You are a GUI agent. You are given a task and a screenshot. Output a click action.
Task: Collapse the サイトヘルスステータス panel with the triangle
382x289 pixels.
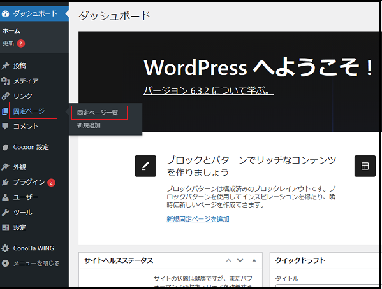(254, 260)
